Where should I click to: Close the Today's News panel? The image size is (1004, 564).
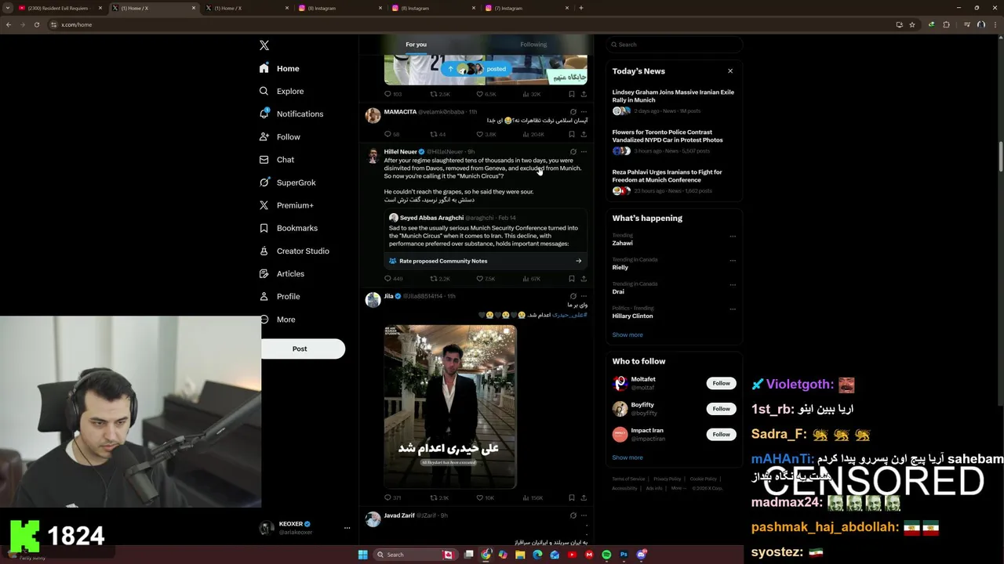[730, 71]
